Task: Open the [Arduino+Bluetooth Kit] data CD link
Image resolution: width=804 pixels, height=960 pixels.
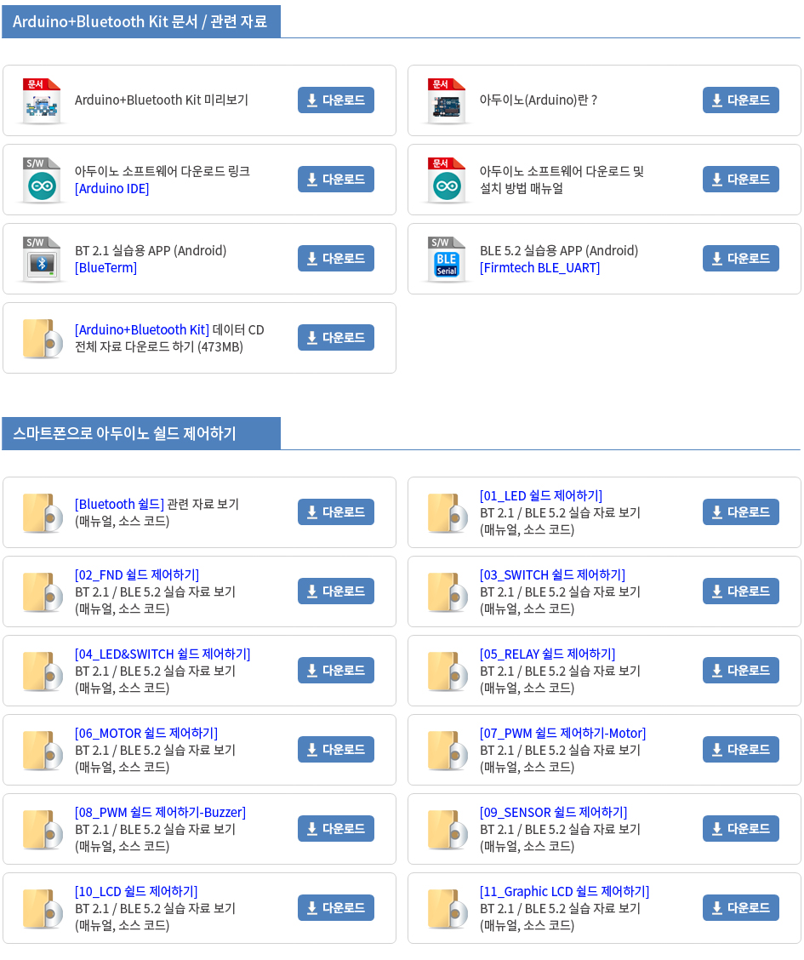Action: 142,329
